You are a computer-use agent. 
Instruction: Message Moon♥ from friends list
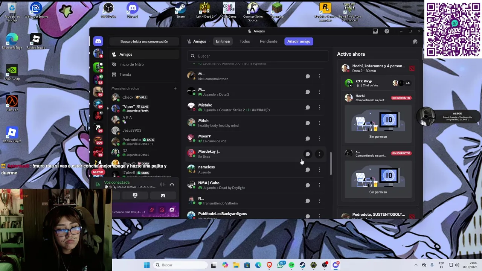pyautogui.click(x=308, y=139)
